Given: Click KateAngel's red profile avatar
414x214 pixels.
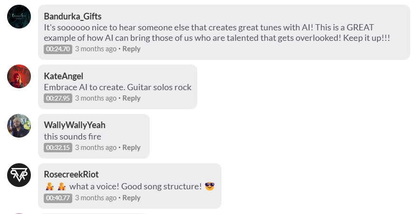Looking at the screenshot, I should point(19,76).
